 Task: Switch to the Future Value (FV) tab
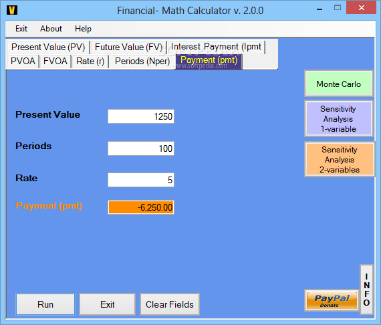click(128, 47)
